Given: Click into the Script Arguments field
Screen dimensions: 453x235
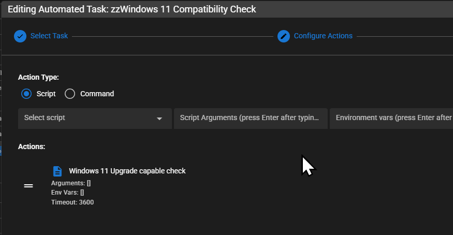Looking at the screenshot, I should pos(251,119).
